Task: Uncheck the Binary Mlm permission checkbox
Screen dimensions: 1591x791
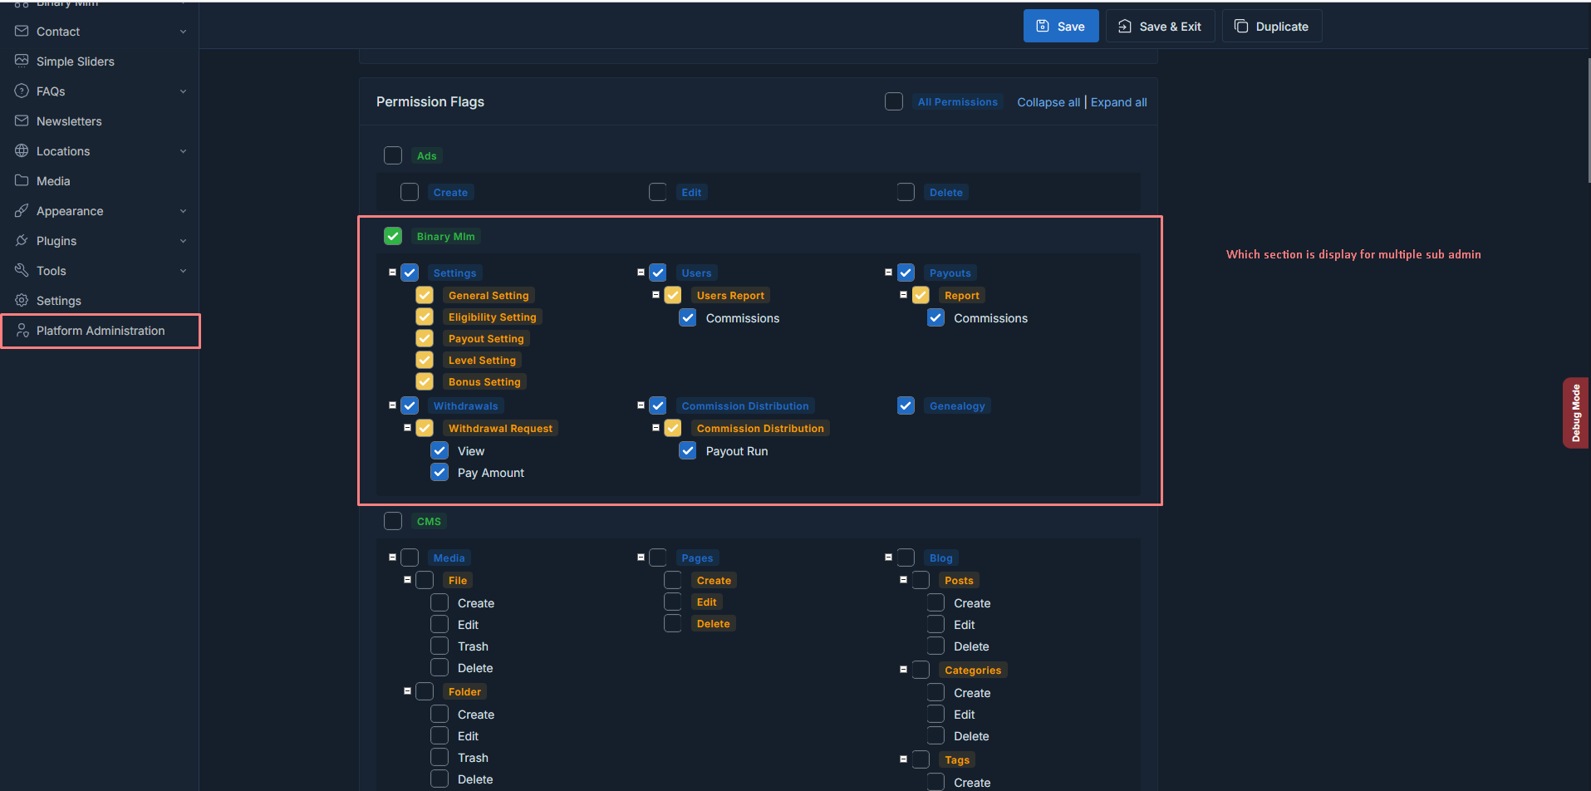Action: point(393,236)
